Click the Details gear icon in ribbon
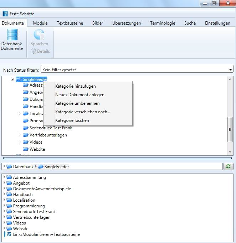 click(34, 51)
